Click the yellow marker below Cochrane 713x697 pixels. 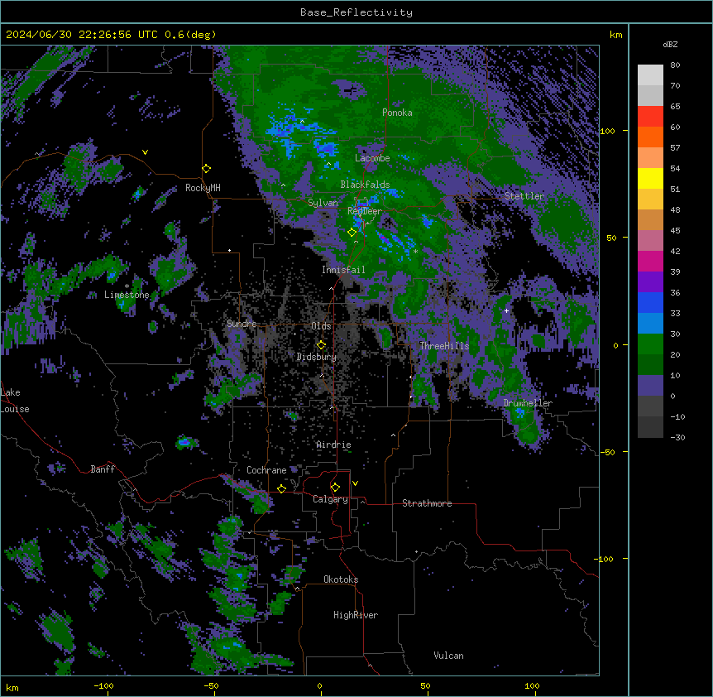tap(281, 488)
